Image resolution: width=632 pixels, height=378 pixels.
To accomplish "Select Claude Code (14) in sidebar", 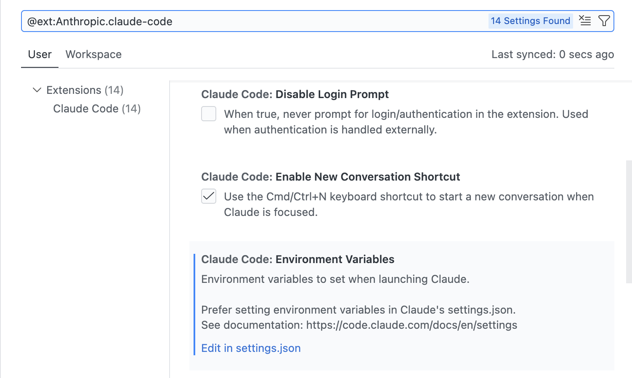I will [97, 109].
